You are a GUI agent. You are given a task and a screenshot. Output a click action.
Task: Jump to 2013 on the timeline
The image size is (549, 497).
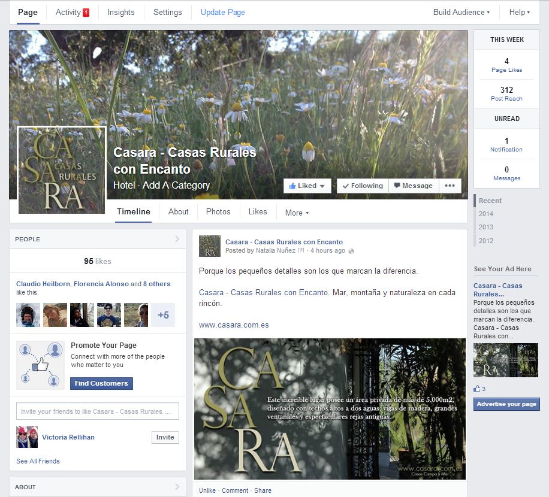point(486,227)
